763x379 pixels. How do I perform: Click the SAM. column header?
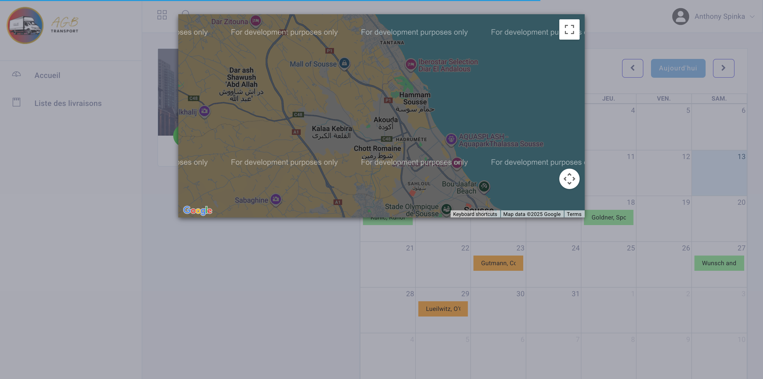[719, 98]
